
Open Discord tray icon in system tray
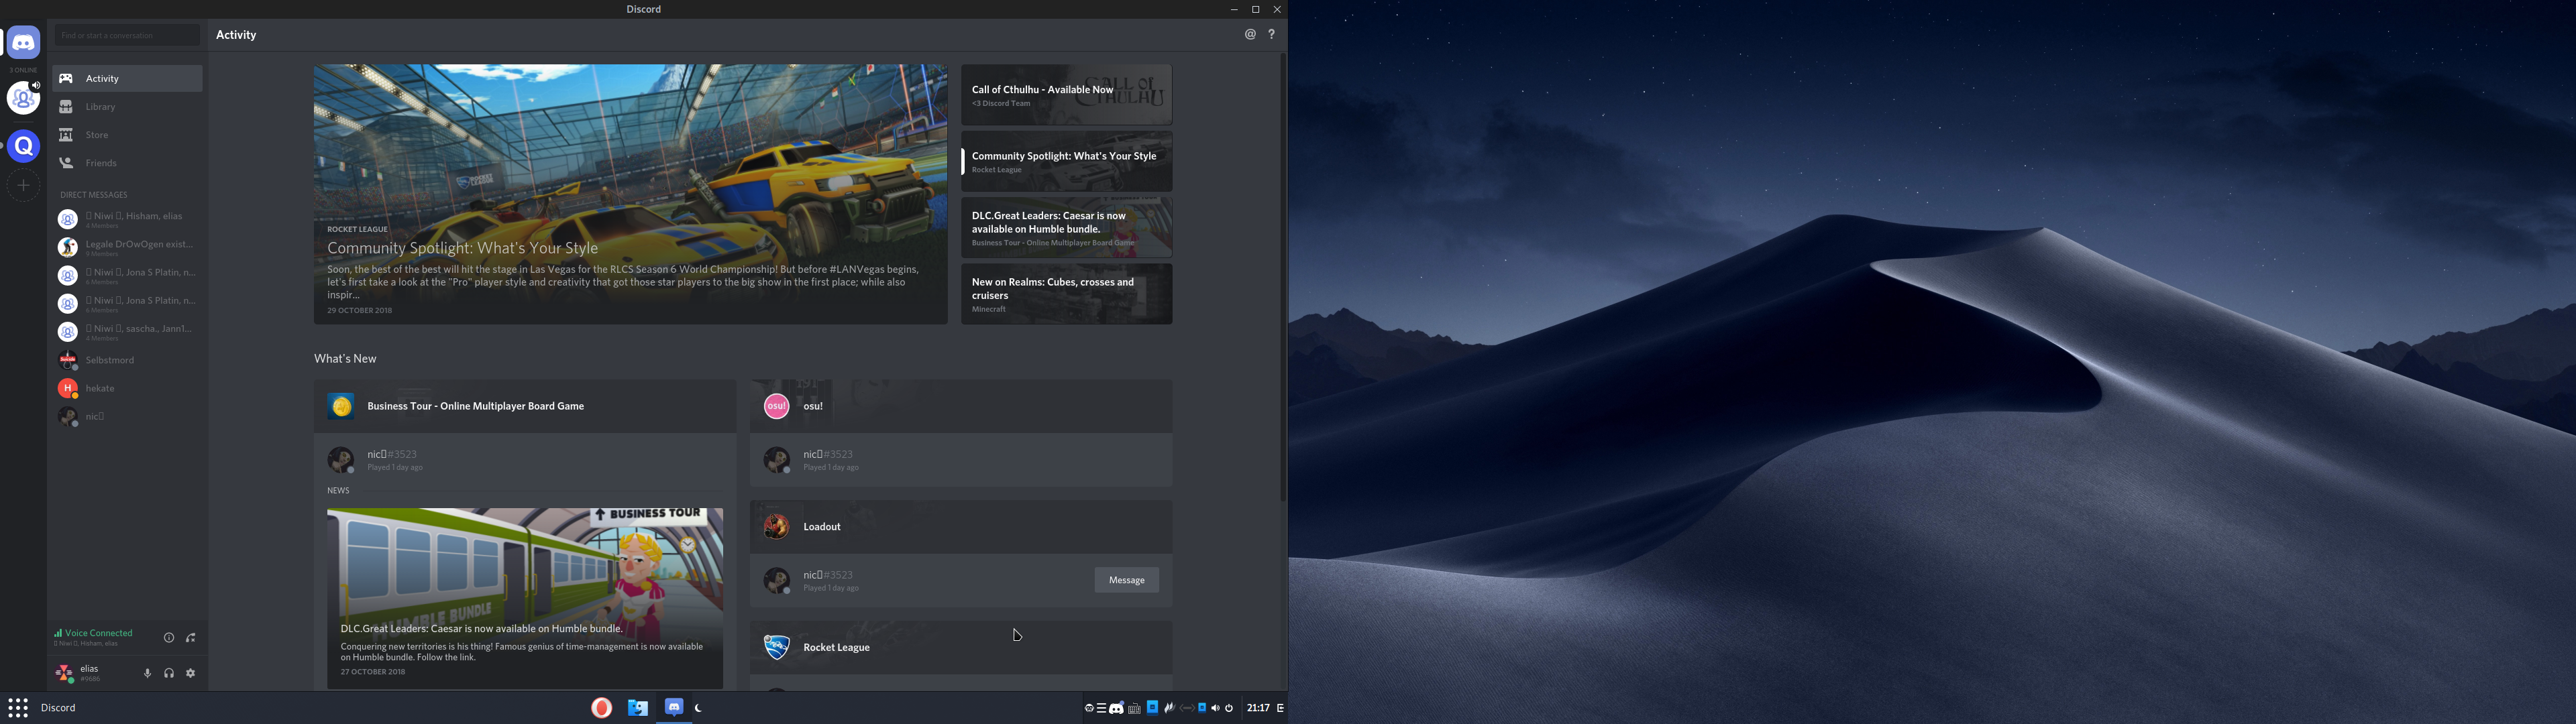coord(1117,708)
